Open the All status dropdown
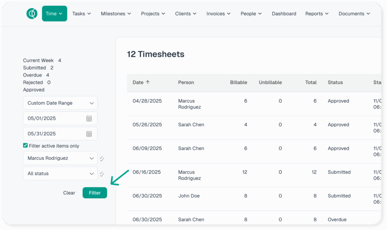The image size is (387, 230). click(x=60, y=174)
